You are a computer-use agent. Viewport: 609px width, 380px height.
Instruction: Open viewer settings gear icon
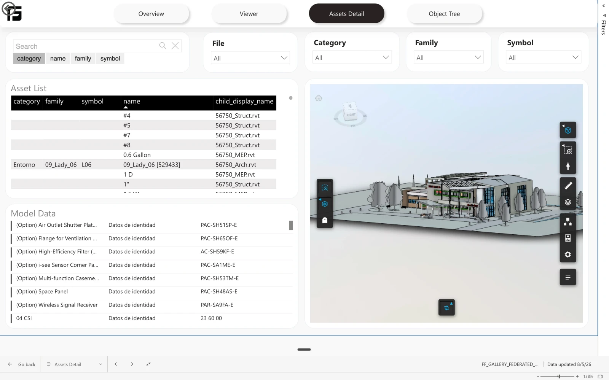(568, 254)
